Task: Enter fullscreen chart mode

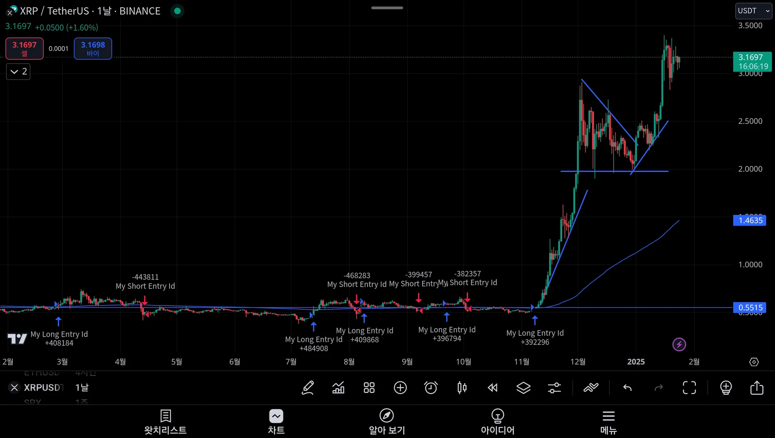Action: [x=689, y=388]
